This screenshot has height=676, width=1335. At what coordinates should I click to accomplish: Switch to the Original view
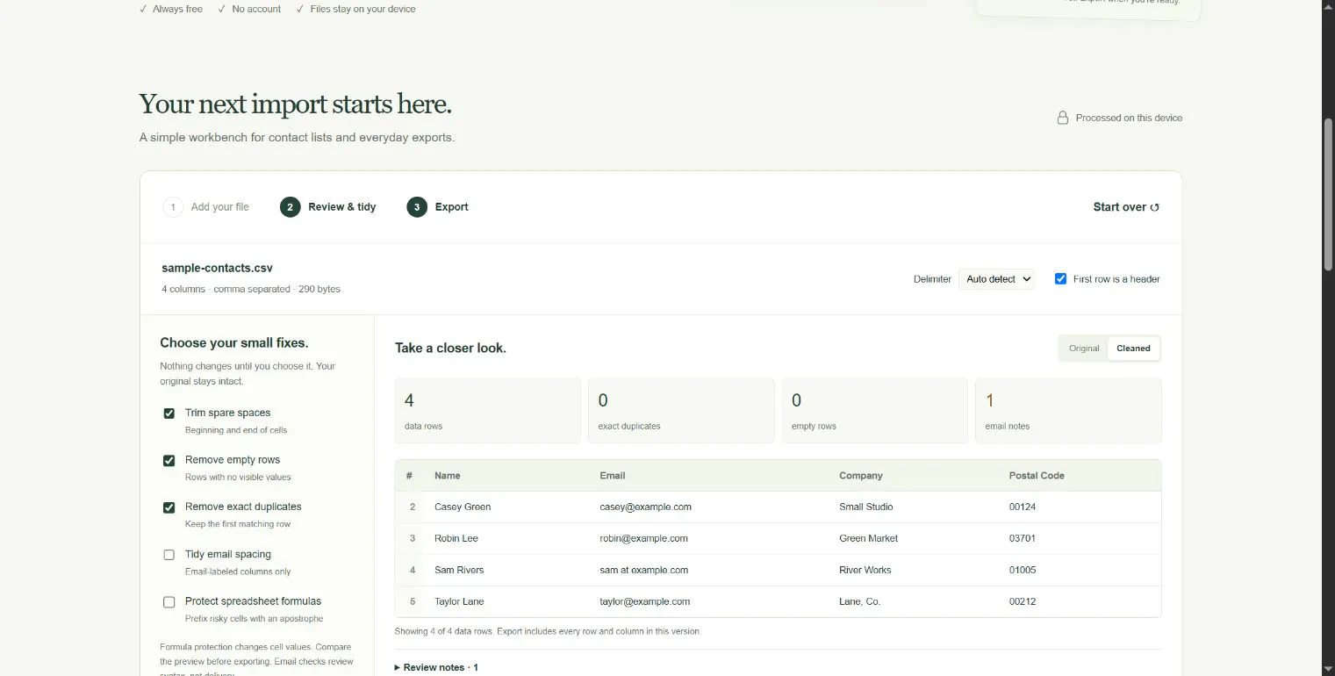pos(1084,349)
